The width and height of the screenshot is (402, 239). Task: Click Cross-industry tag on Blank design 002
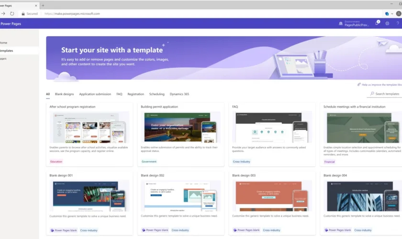(x=180, y=230)
